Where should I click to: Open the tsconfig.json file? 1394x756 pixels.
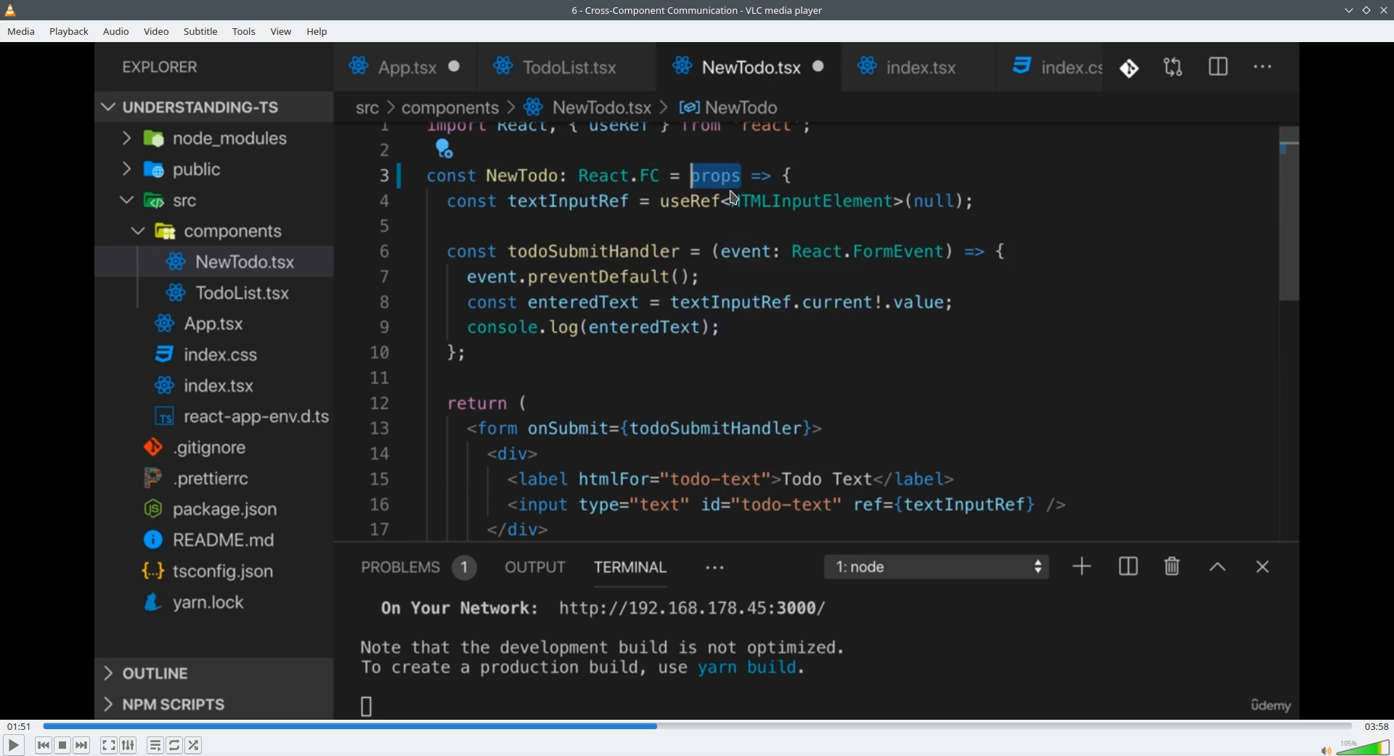point(213,572)
